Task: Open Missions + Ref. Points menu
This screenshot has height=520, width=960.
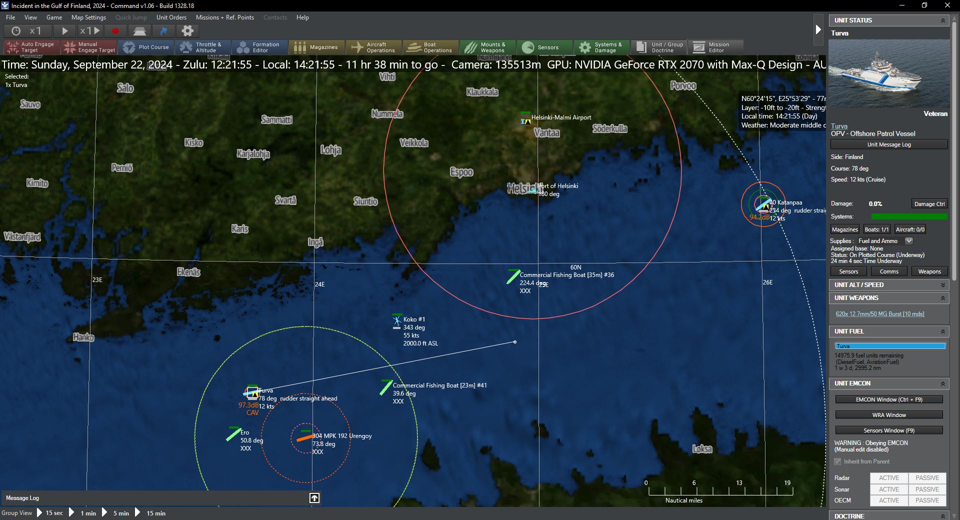Action: coord(225,17)
